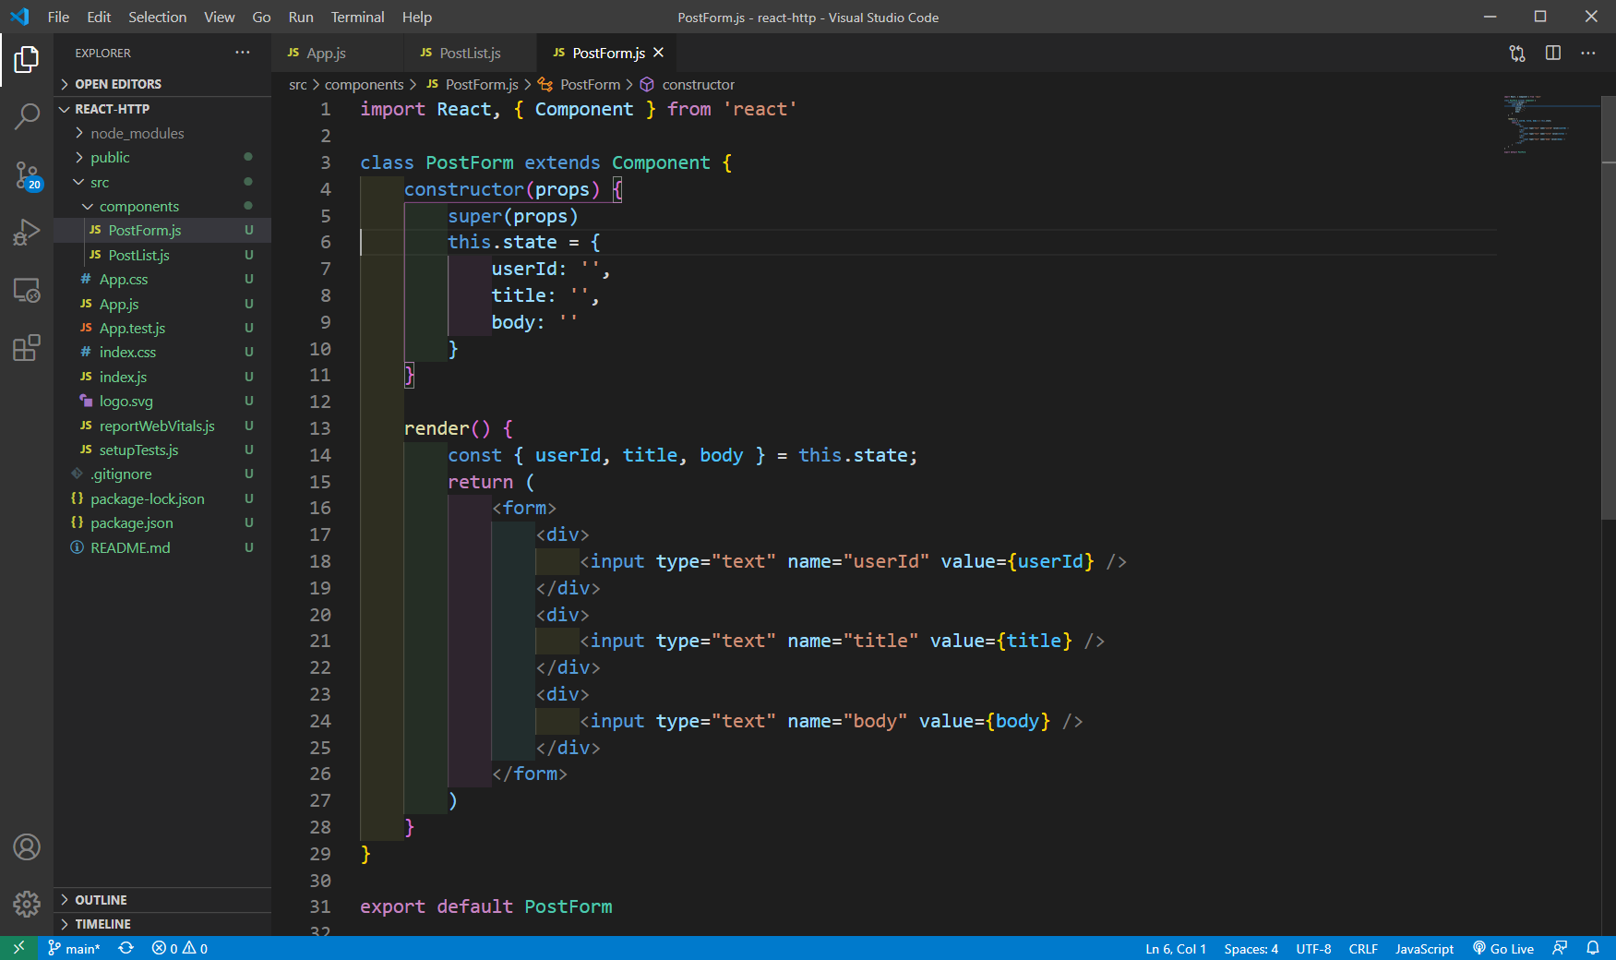Click the remote window indicator in status bar
Viewport: 1616px width, 960px height.
18,948
